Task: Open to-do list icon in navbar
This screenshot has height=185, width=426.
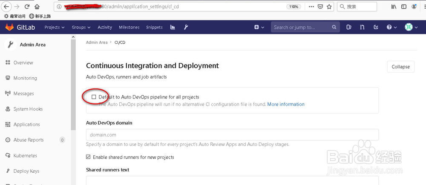Action: point(376,27)
